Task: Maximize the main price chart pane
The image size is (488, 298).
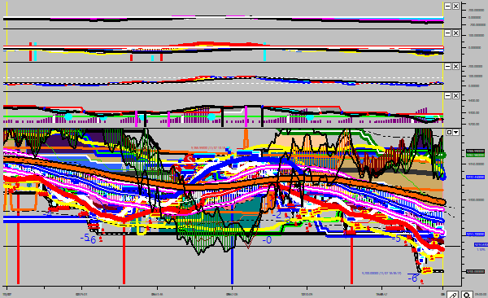Action: [x=449, y=132]
